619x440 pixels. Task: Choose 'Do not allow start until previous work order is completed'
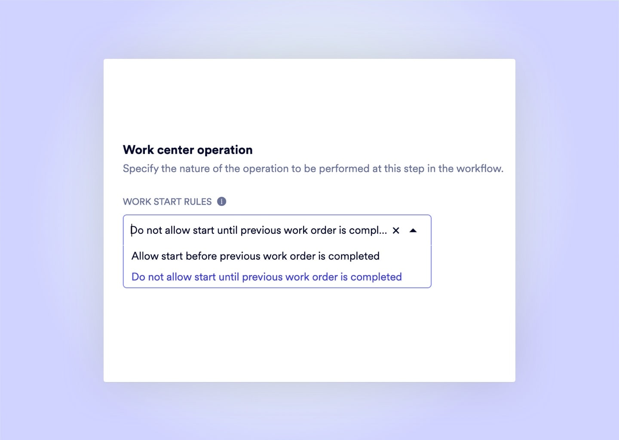pyautogui.click(x=266, y=277)
